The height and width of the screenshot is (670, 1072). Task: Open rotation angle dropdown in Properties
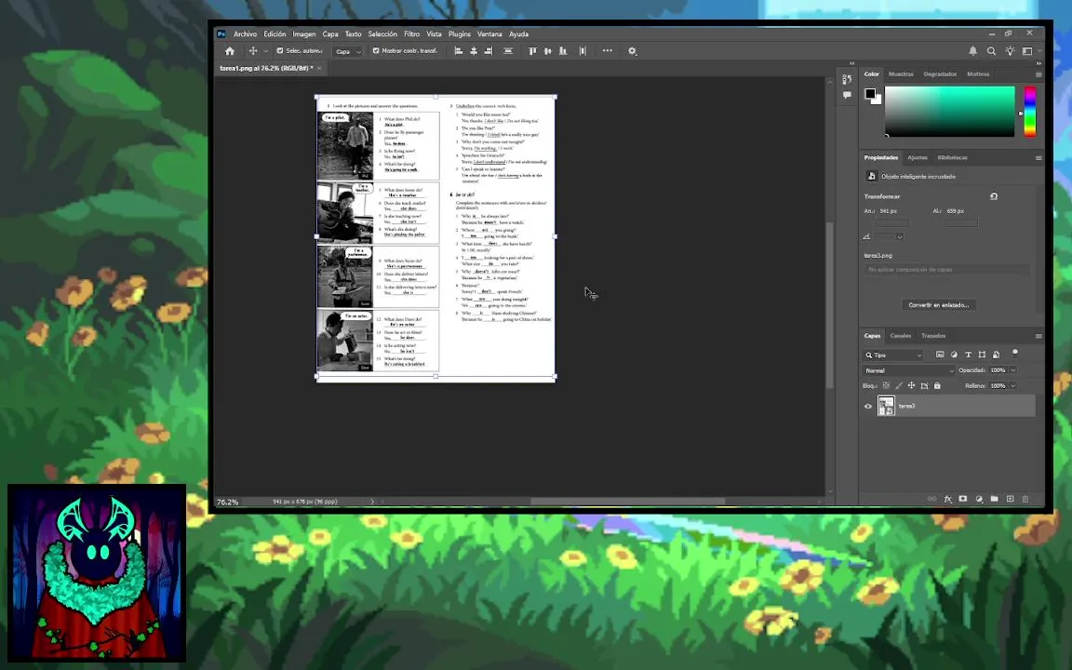click(900, 236)
